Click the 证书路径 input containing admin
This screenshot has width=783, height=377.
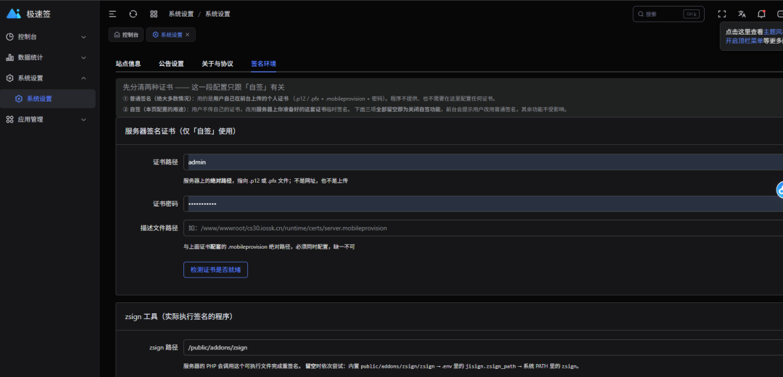click(x=483, y=162)
